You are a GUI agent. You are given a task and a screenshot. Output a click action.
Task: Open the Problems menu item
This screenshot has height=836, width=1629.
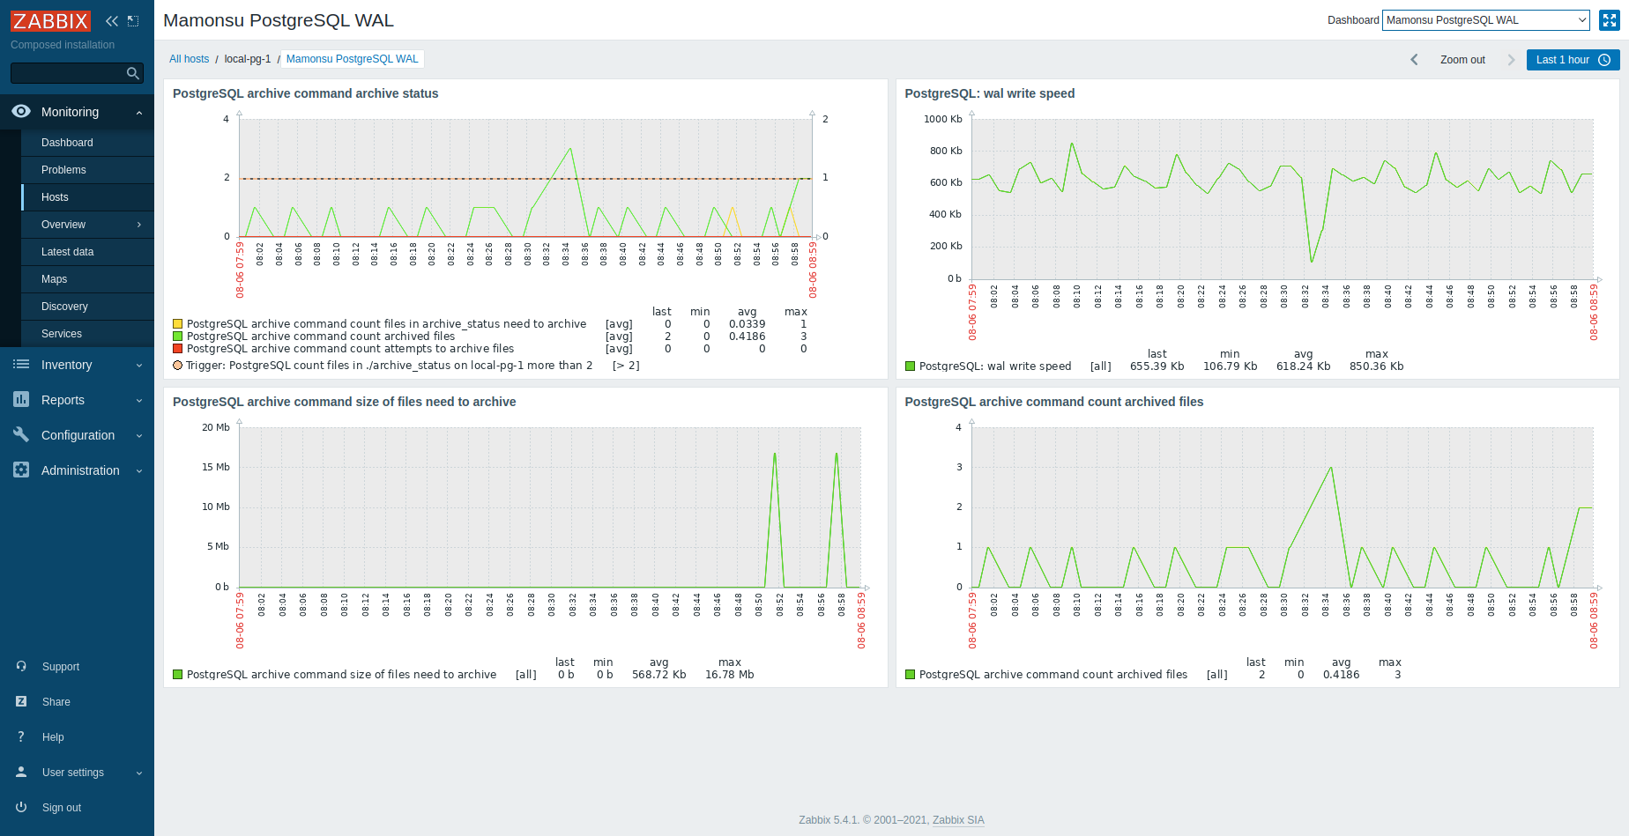[87, 170]
